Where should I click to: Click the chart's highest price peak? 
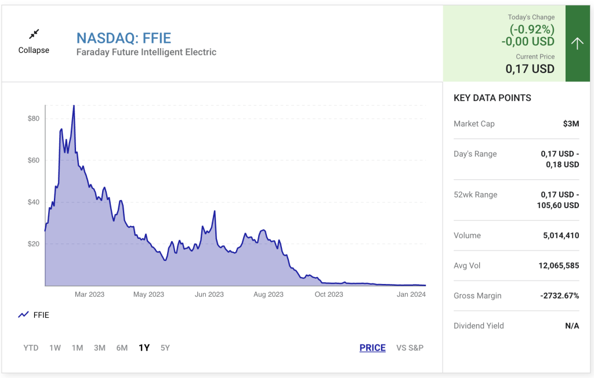(x=74, y=107)
